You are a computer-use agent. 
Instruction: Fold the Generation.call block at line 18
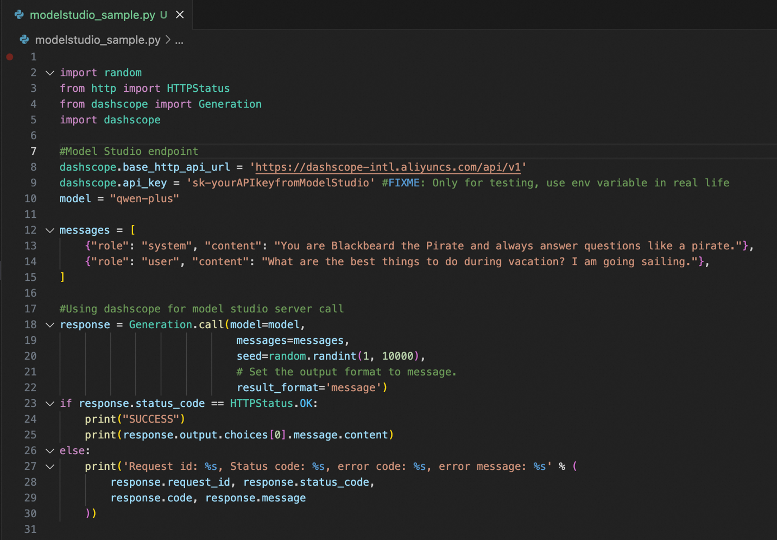point(50,325)
